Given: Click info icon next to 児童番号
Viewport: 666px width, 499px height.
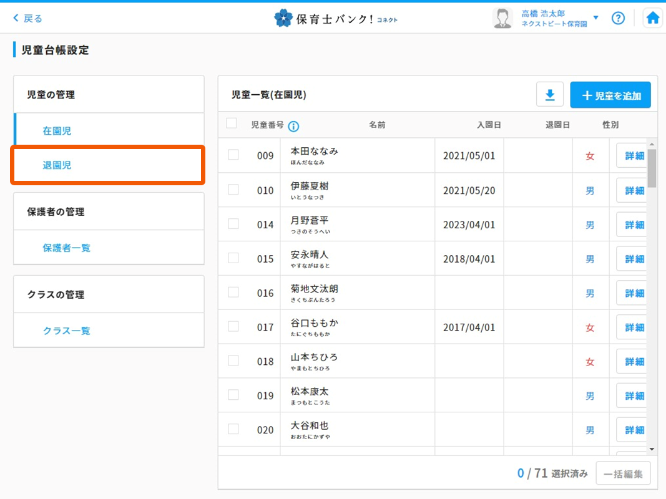Looking at the screenshot, I should 293,126.
